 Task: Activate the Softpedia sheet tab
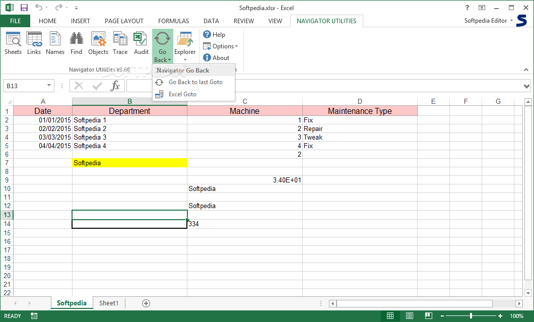tap(72, 303)
